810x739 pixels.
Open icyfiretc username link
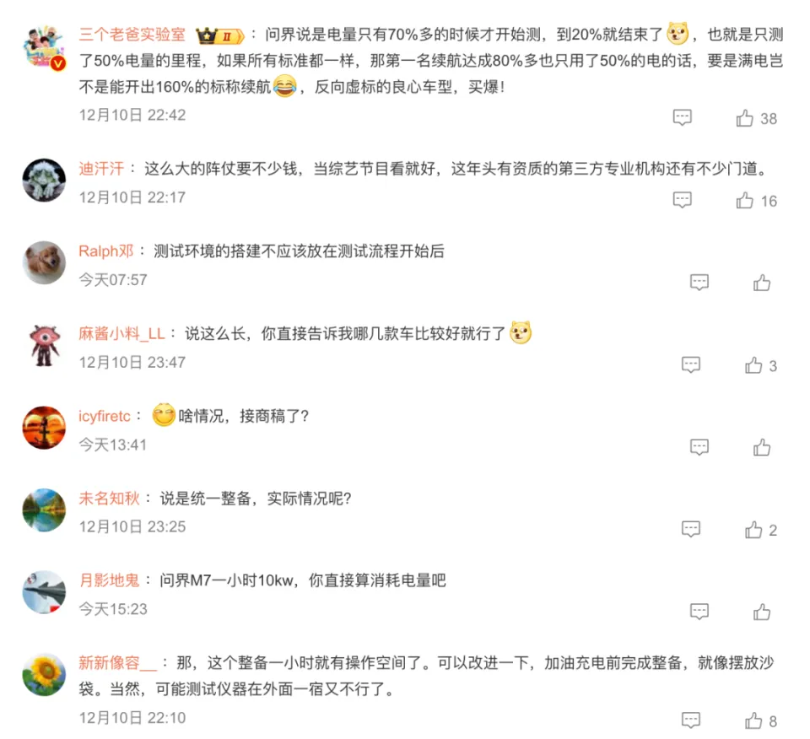pyautogui.click(x=105, y=416)
